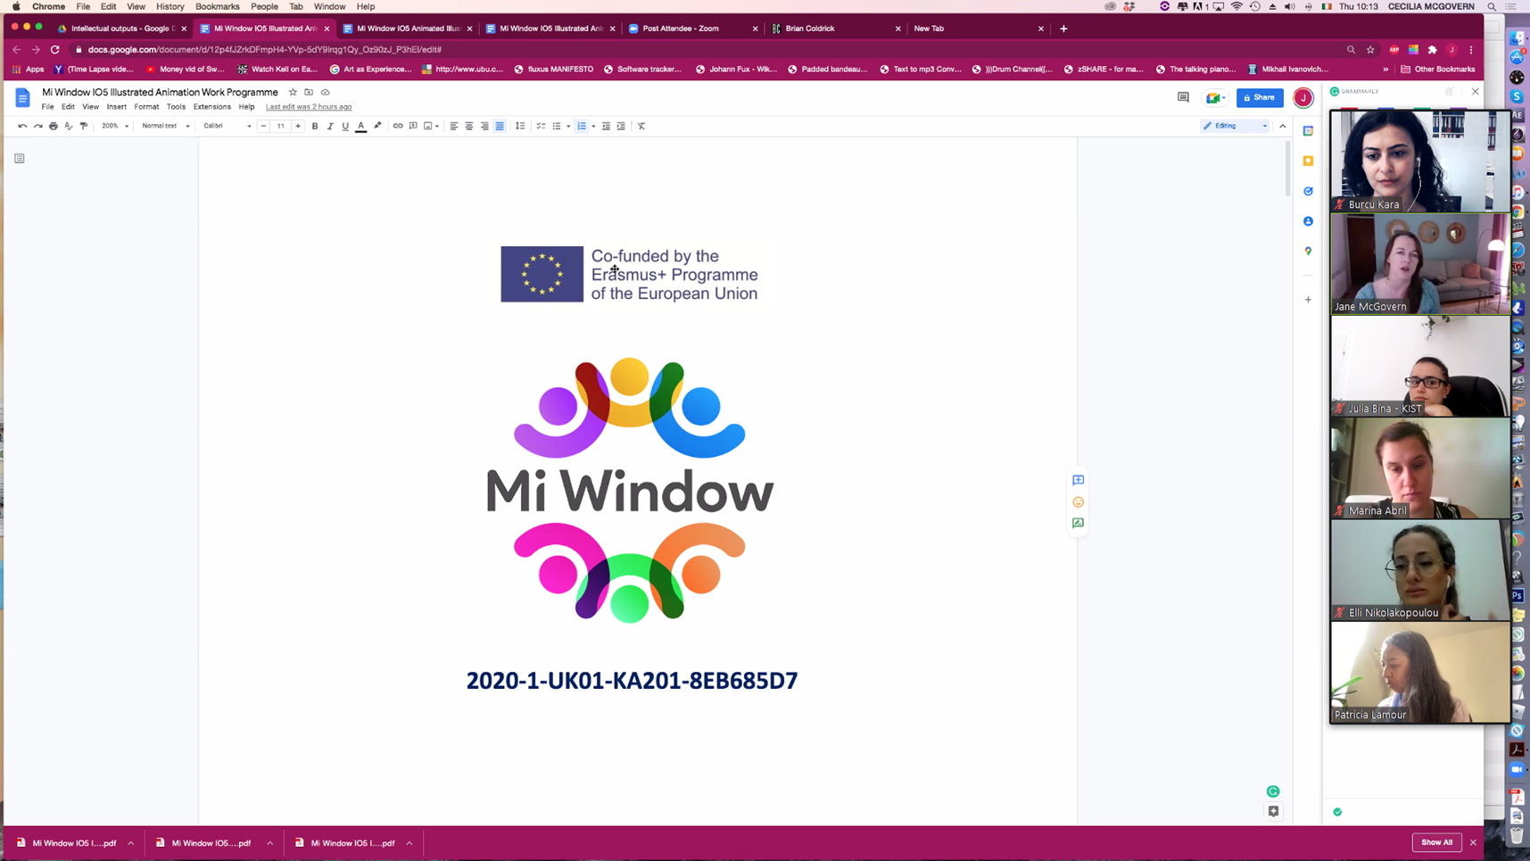Star the document next to its title
Screen dimensions: 1530x861
(x=293, y=92)
